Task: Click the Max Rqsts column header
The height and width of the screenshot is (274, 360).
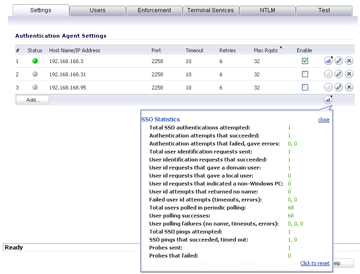Action: point(266,50)
